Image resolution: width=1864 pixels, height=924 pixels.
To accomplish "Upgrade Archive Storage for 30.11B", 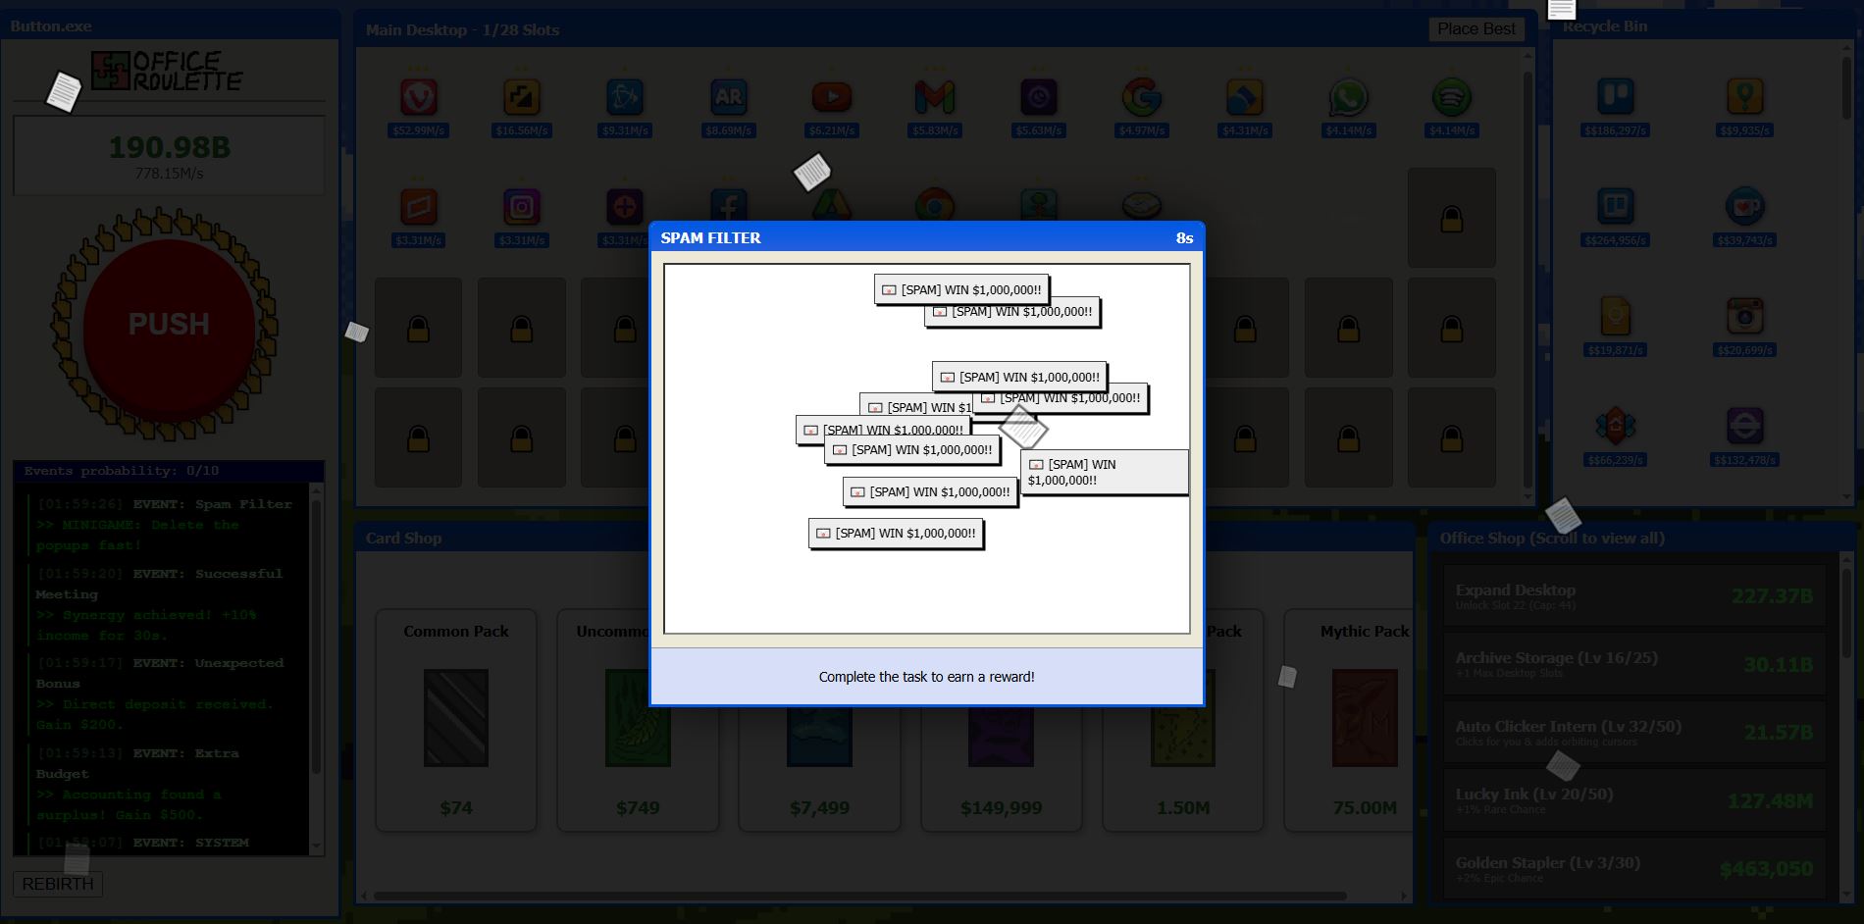I will tap(1633, 664).
